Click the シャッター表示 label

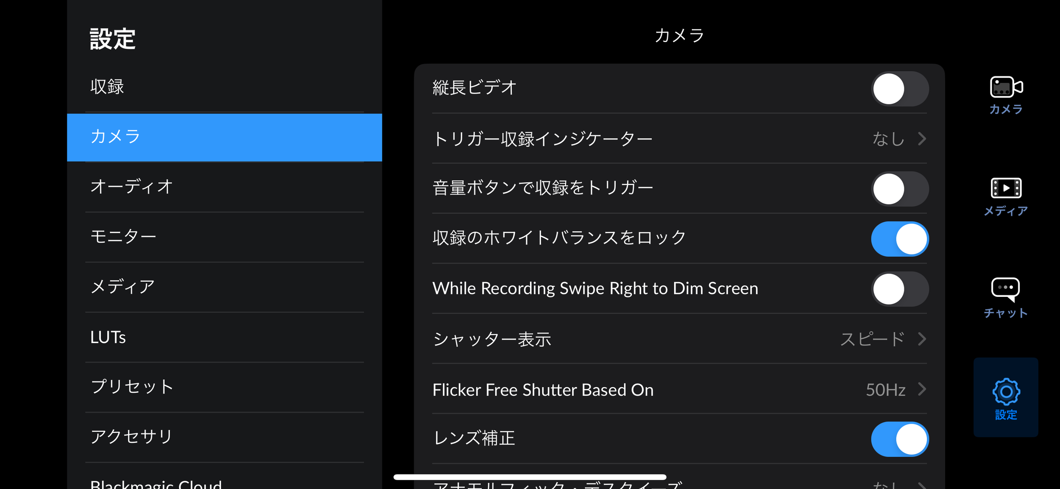point(492,339)
